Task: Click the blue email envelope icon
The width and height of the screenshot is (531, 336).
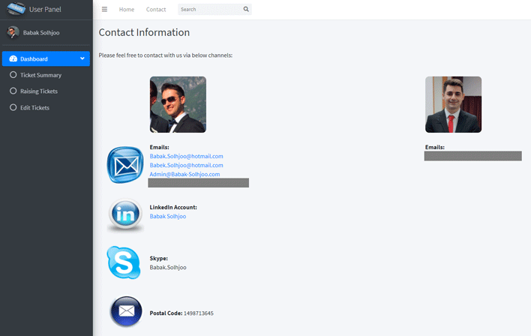Action: 124,165
